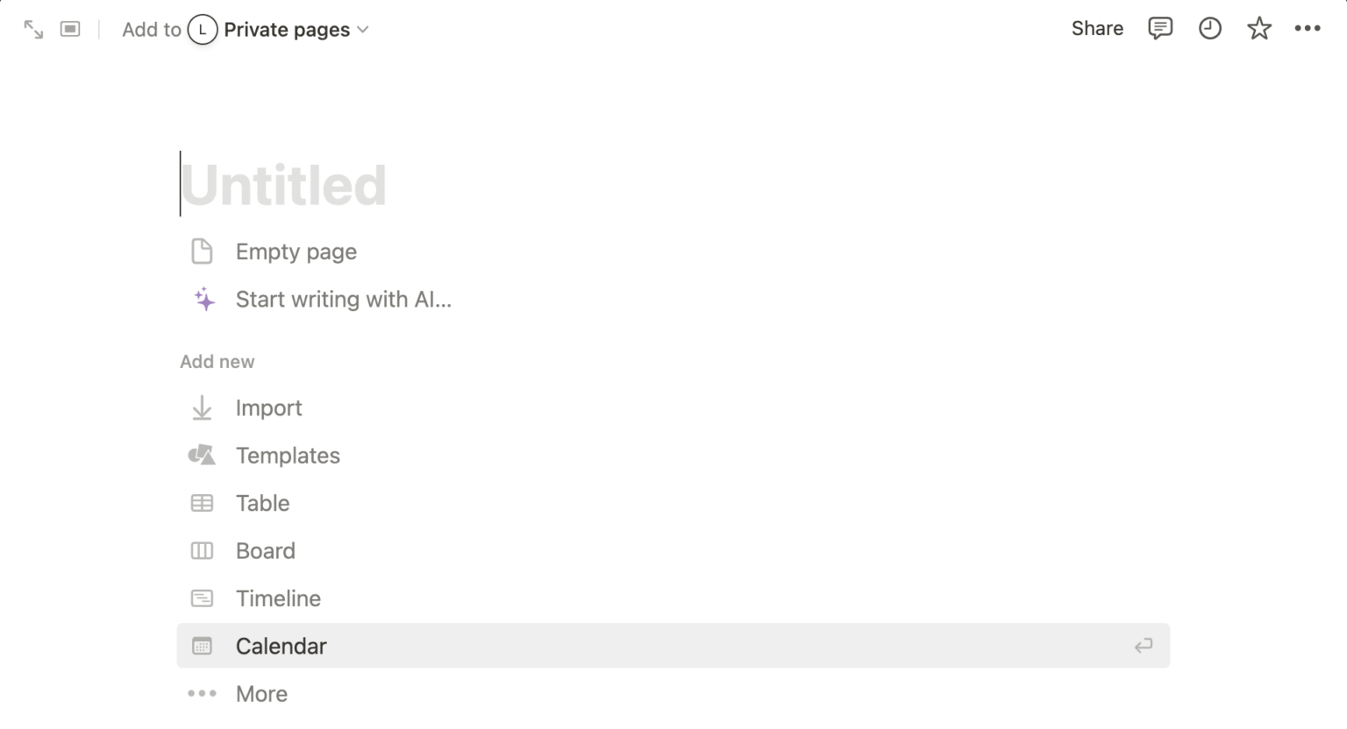Click the Table grid icon

pos(202,503)
